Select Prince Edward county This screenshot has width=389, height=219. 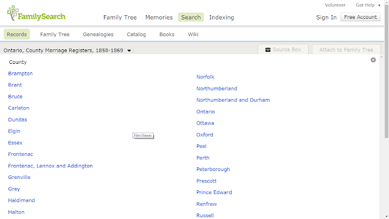(214, 192)
